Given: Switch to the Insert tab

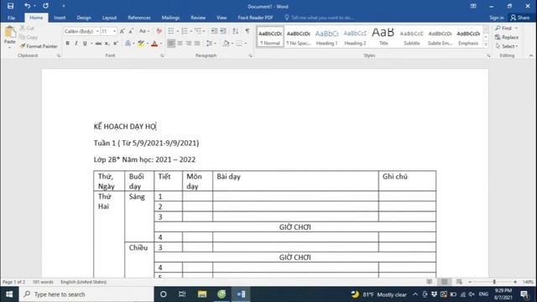Looking at the screenshot, I should [60, 18].
